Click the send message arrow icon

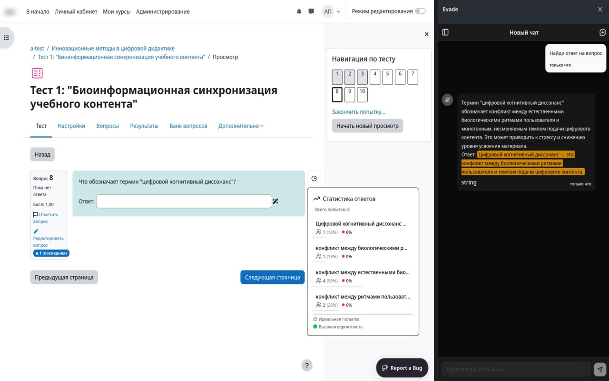point(599,369)
